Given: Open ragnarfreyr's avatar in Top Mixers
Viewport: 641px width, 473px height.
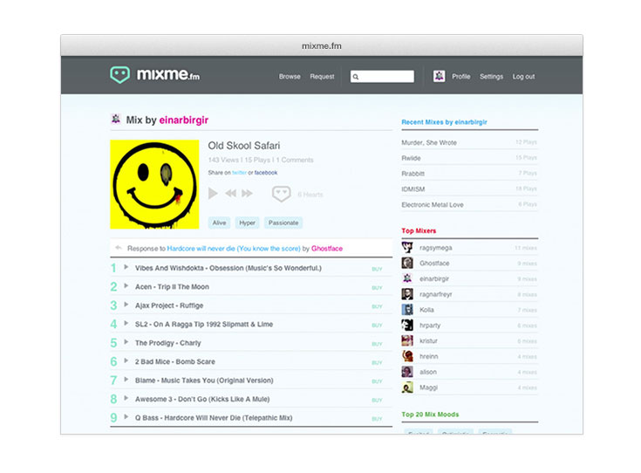Looking at the screenshot, I should click(407, 294).
